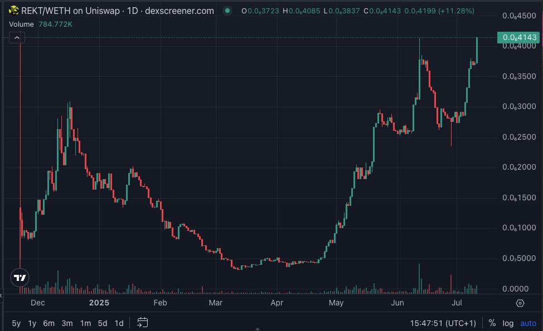Click the 0.0₆4500 price axis label
This screenshot has width=543, height=331.
(519, 16)
